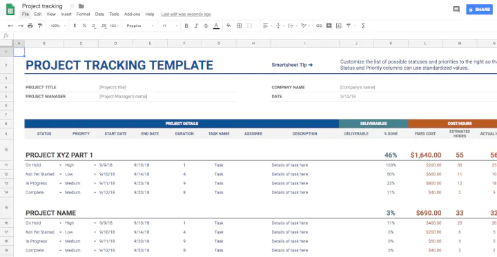Open the Poppins font family dropdown
497x257 pixels.
(x=139, y=26)
